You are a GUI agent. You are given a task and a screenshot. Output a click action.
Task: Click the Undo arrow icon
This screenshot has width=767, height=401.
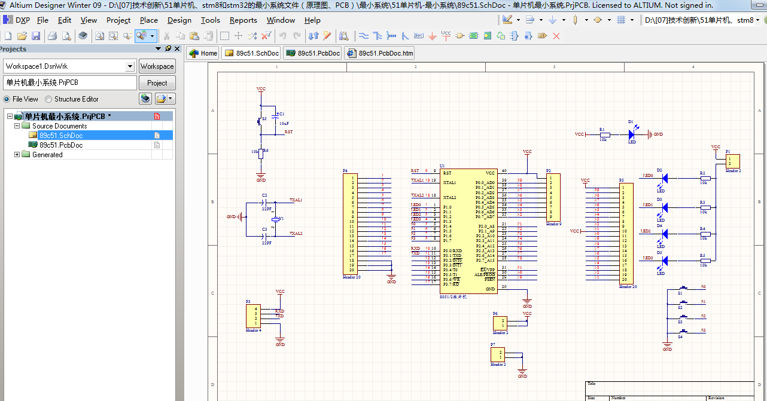point(282,36)
